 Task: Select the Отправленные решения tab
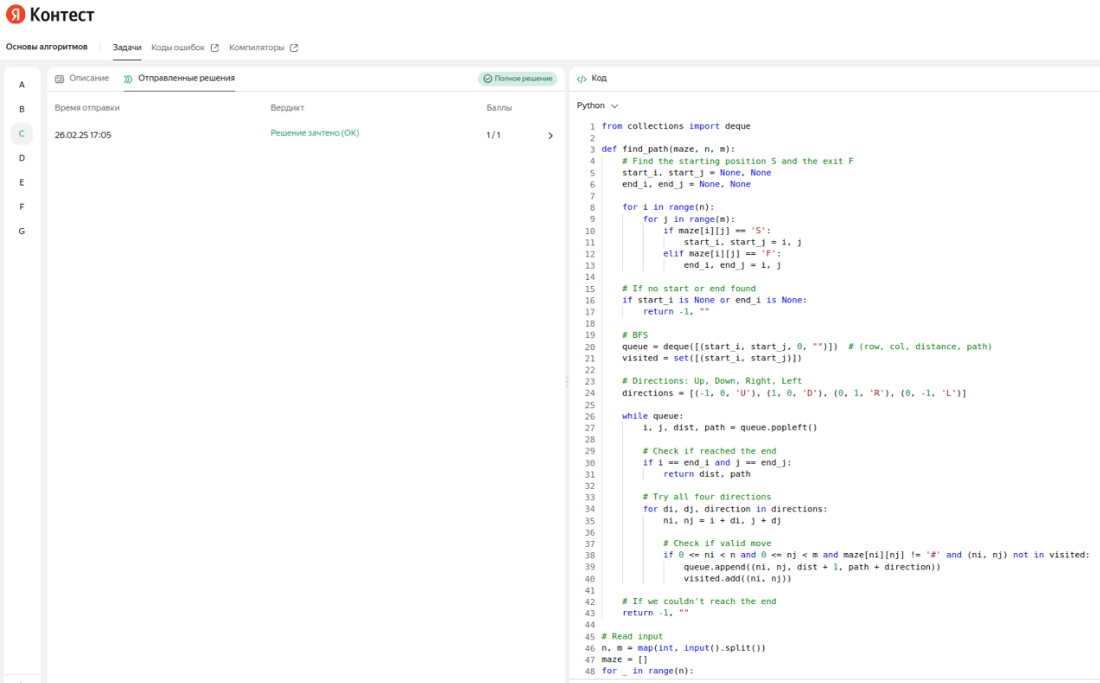(186, 79)
